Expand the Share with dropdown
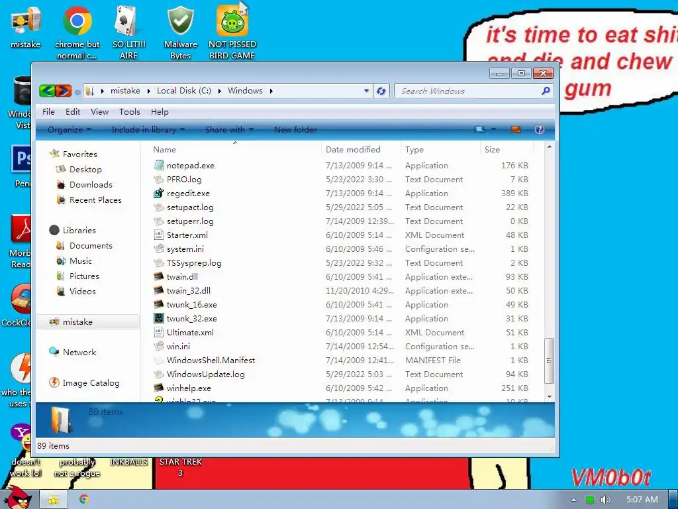678x509 pixels. tap(230, 129)
